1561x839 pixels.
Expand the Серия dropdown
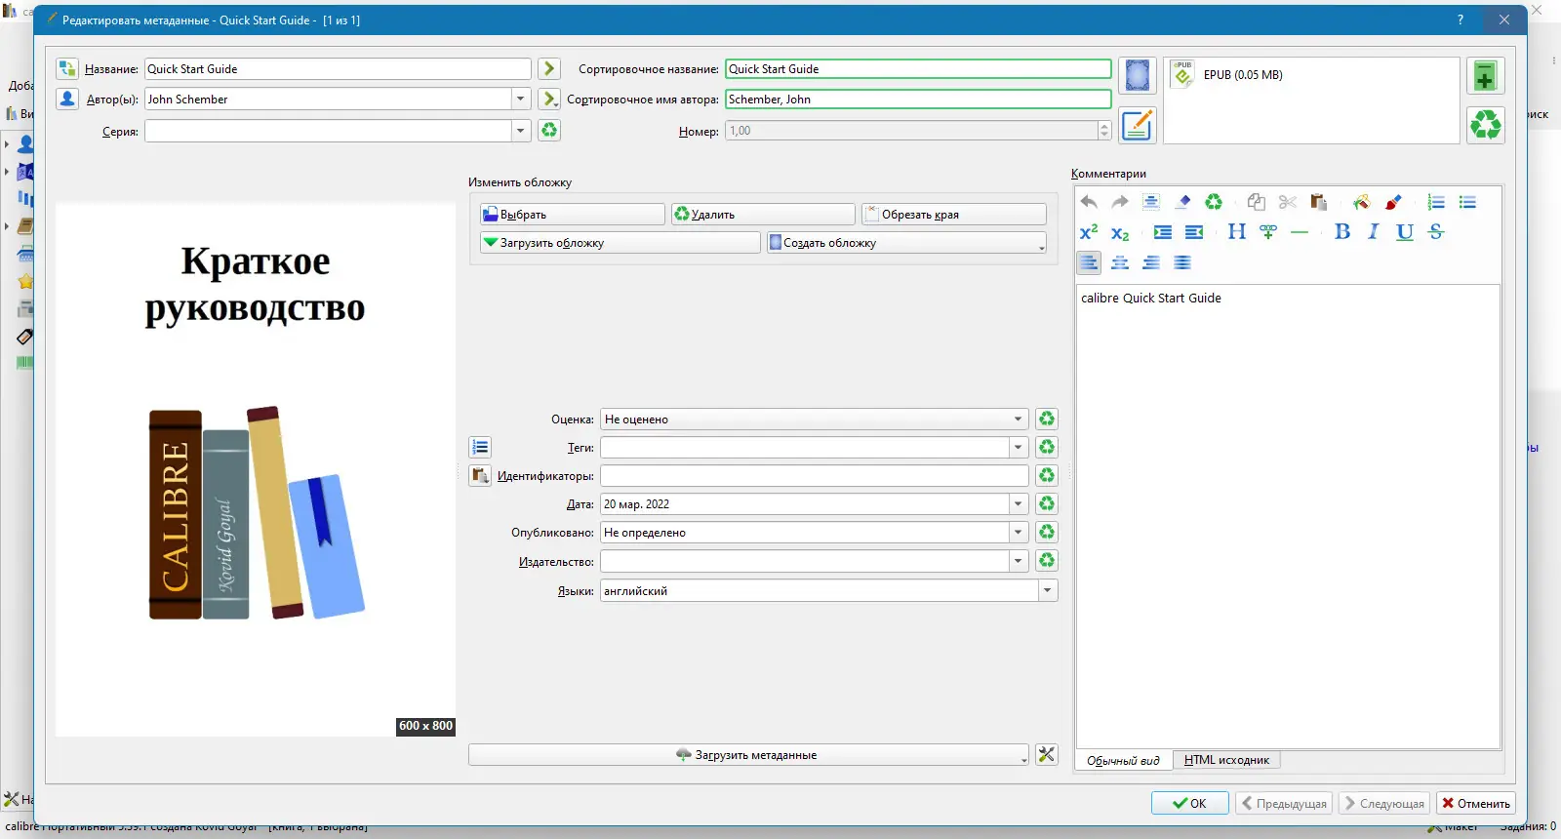[x=521, y=130]
